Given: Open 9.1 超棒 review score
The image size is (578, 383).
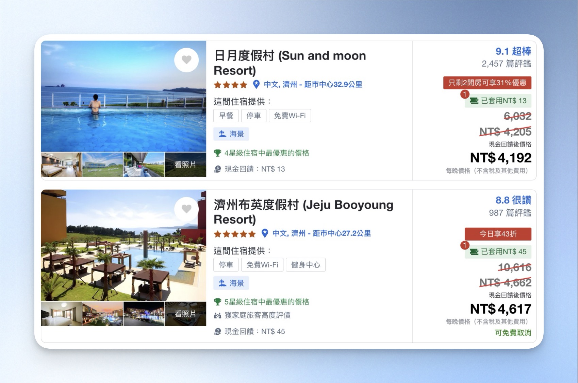Looking at the screenshot, I should [x=513, y=51].
